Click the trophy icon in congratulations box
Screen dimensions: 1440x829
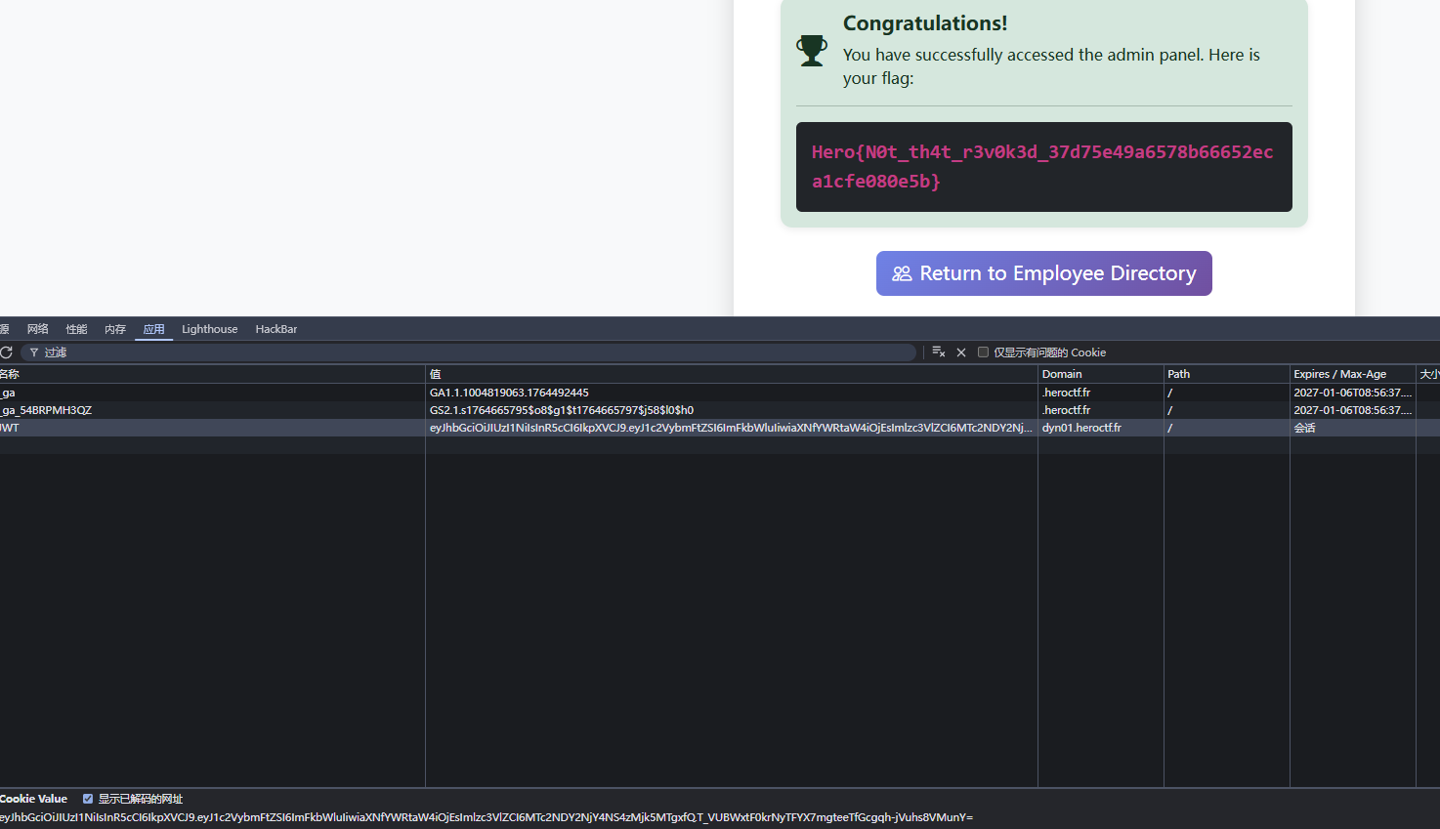pyautogui.click(x=811, y=51)
